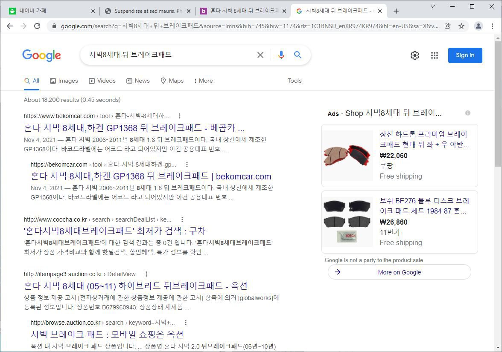Screen dimensions: 502x352
Task: Close the 네이버 카페 tab
Action: [x=93, y=11]
